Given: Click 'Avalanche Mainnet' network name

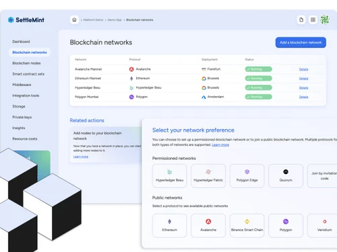Looking at the screenshot, I should point(88,69).
